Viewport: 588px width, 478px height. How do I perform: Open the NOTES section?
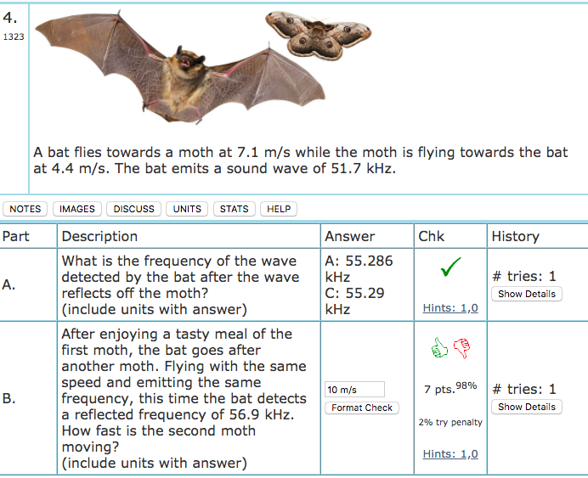25,209
